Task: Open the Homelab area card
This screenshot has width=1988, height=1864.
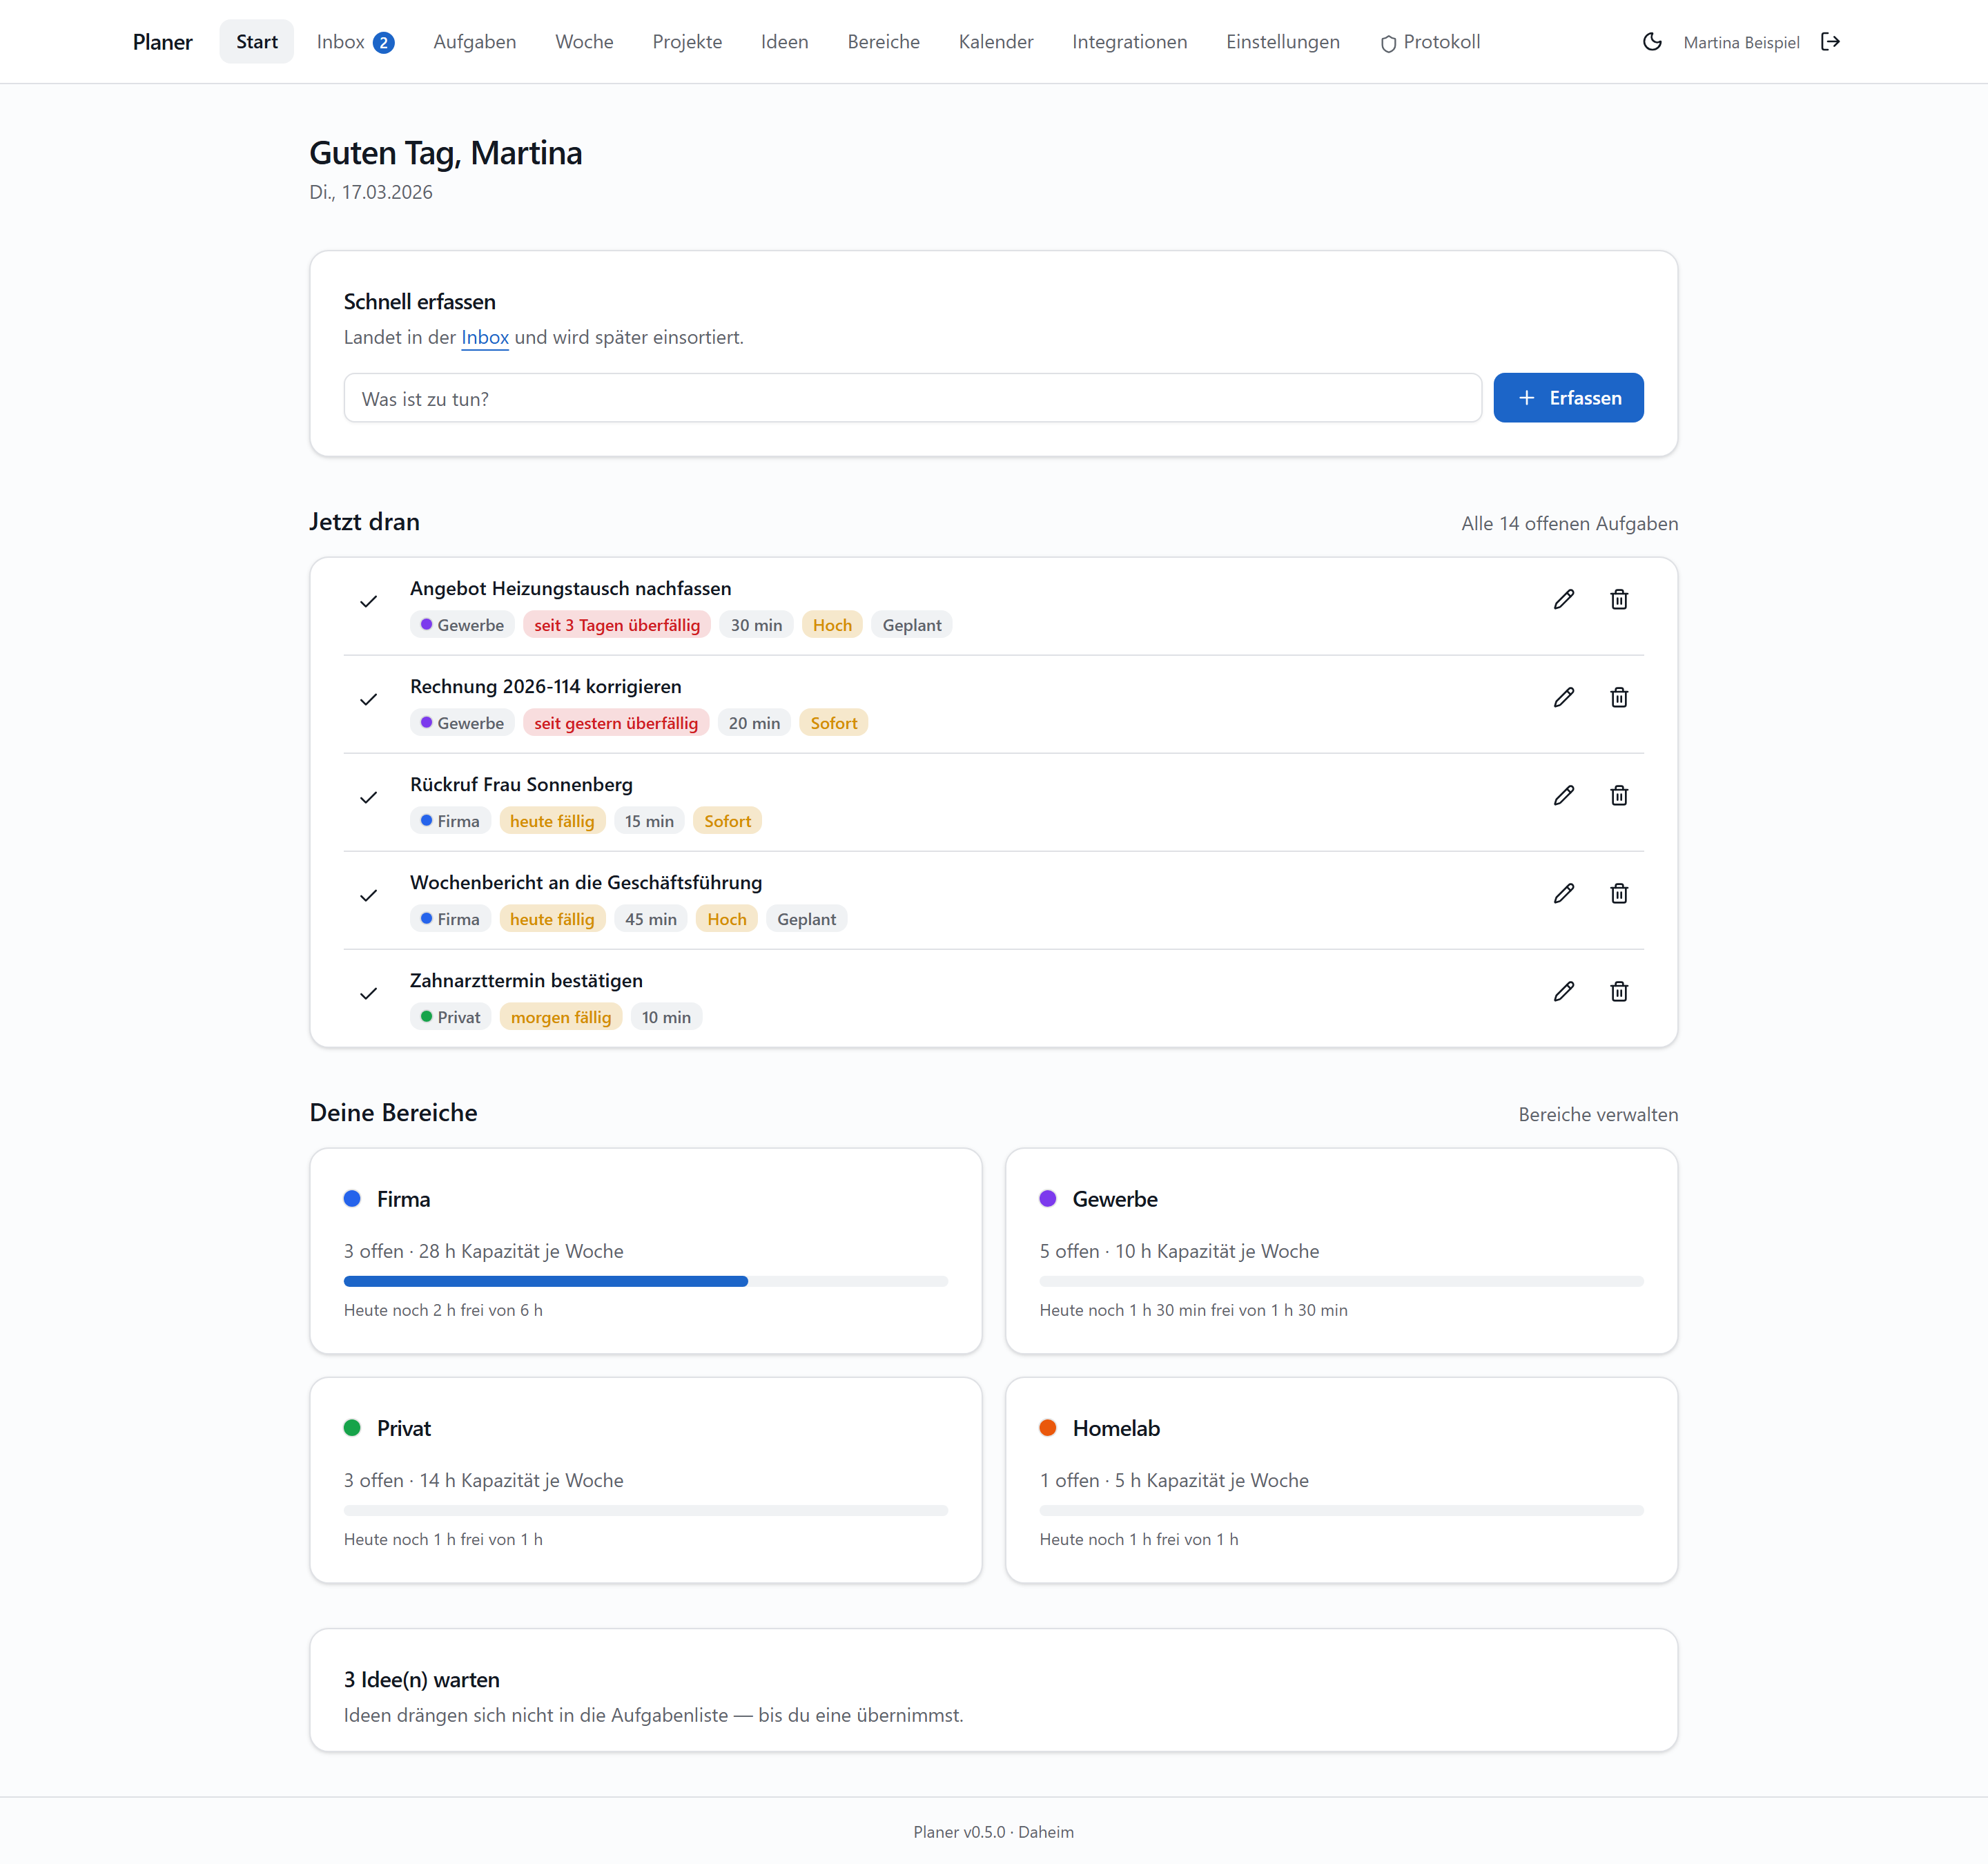Action: (x=1341, y=1480)
